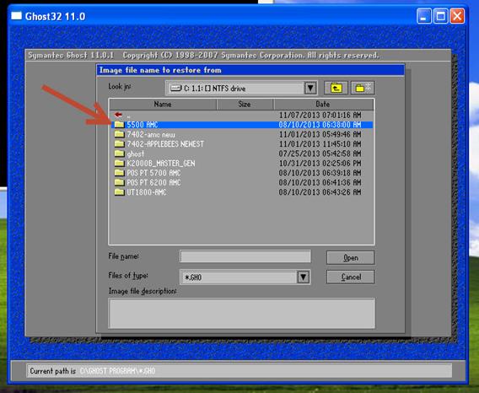Screen dimensions: 479x393
Task: Click date 08/10/2013 06:38:00 AM
Action: [320, 125]
